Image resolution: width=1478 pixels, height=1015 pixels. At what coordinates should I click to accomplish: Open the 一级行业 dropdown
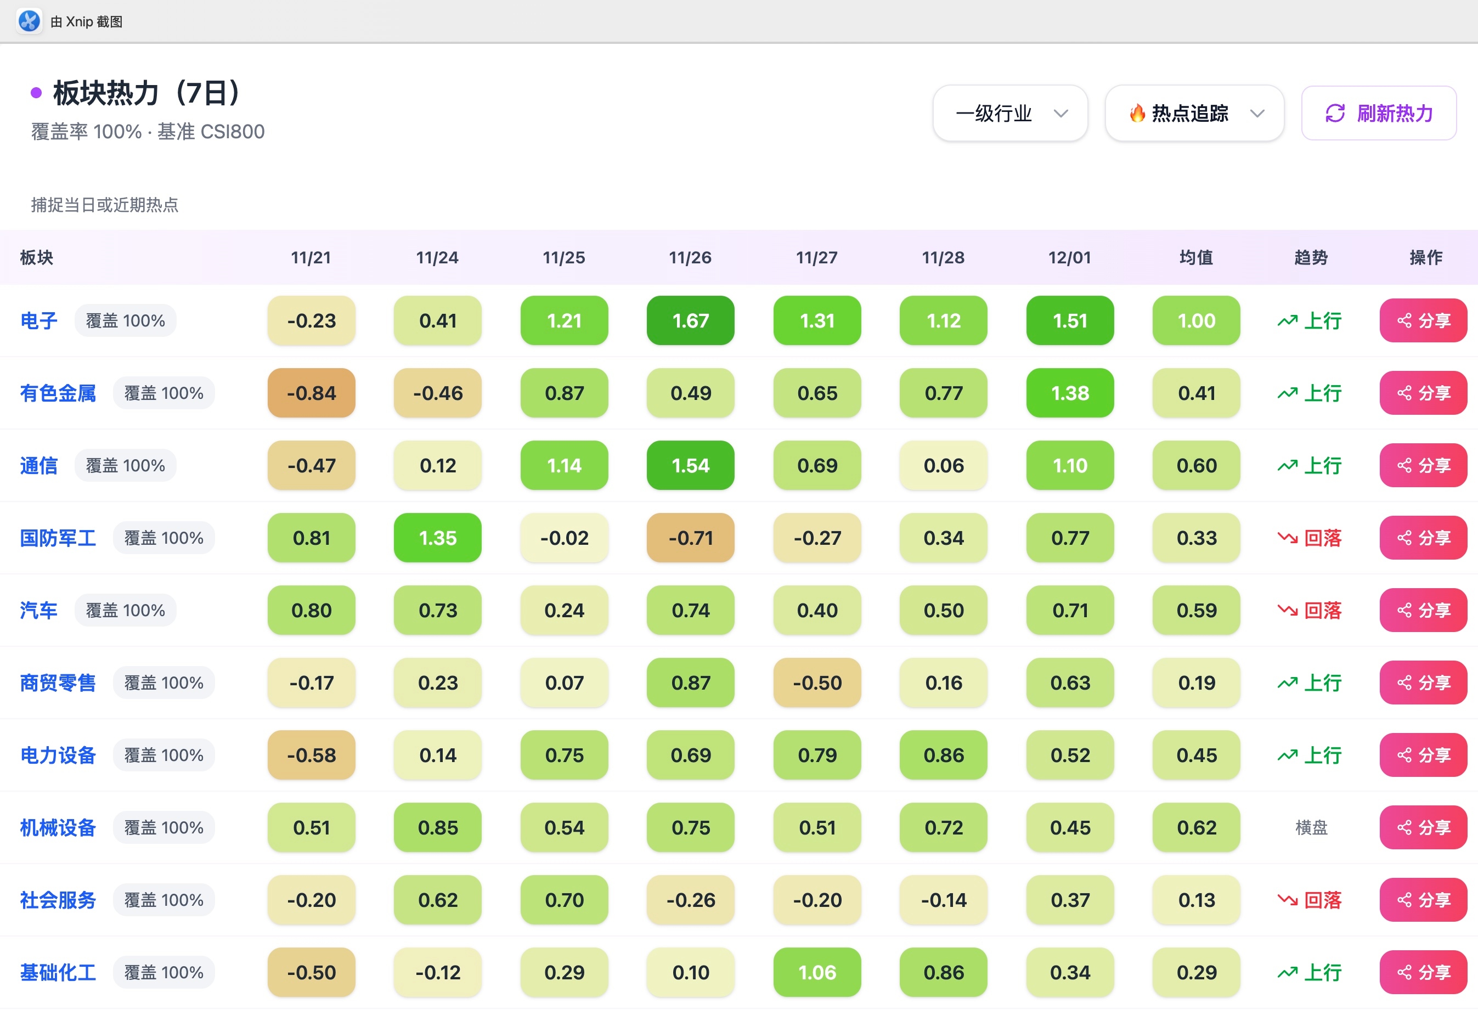1010,113
